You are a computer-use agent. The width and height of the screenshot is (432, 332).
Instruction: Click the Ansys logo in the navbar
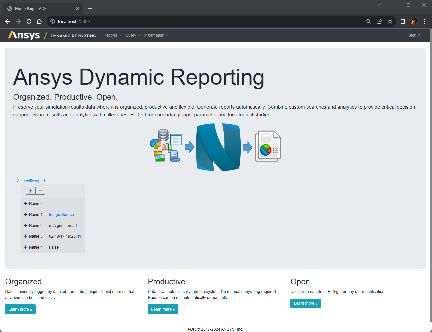click(x=24, y=35)
